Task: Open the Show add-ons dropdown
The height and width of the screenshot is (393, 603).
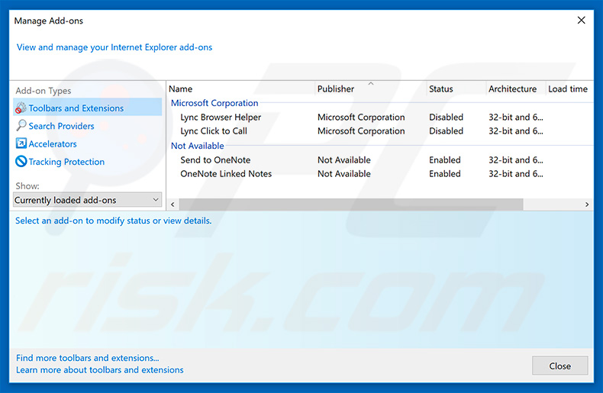Action: coord(88,200)
